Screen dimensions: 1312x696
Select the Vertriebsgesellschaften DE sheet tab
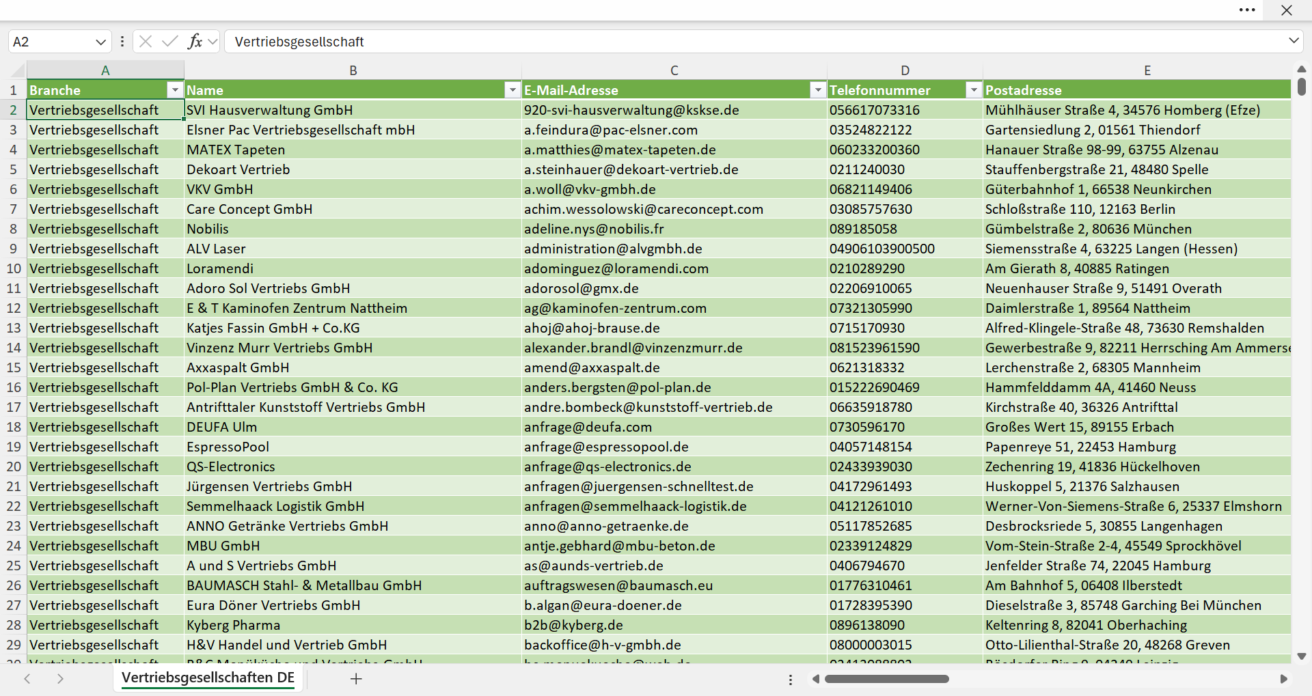(208, 678)
